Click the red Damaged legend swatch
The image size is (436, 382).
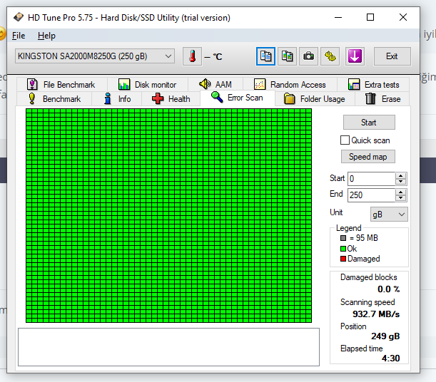point(343,259)
